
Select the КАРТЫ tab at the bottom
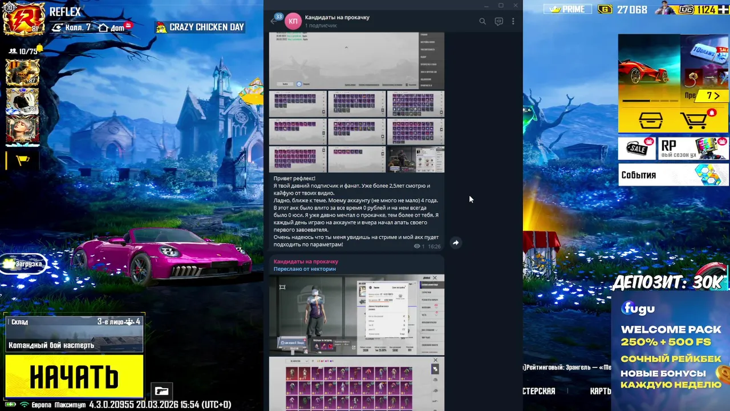[x=600, y=391]
